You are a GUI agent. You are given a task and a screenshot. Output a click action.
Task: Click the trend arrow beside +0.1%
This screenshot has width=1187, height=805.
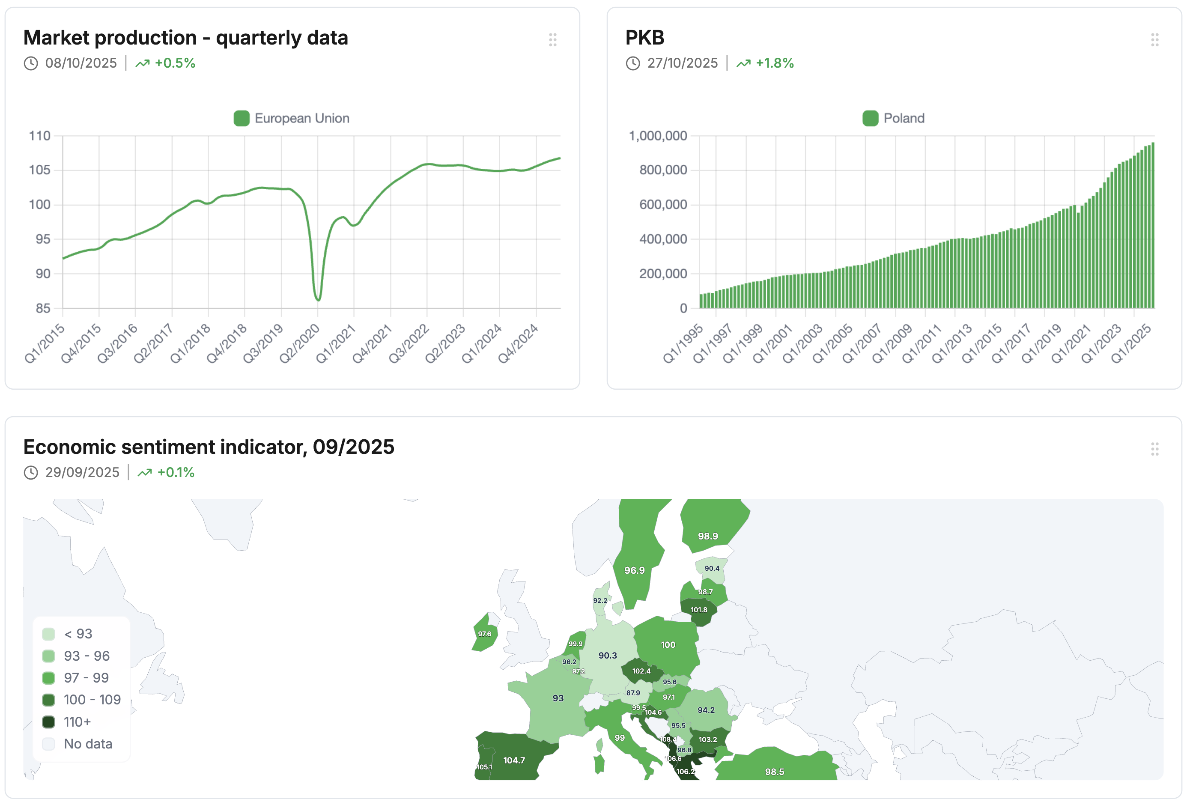(x=145, y=472)
